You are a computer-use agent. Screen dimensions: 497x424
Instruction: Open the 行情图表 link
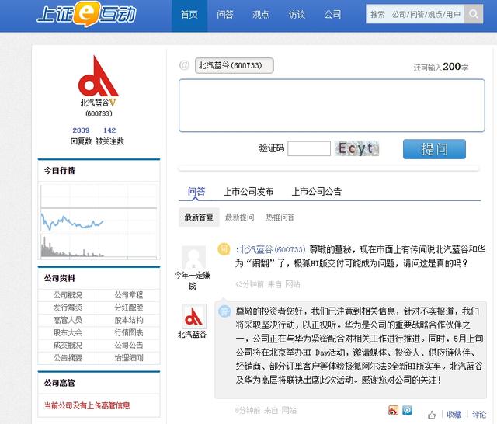(129, 332)
